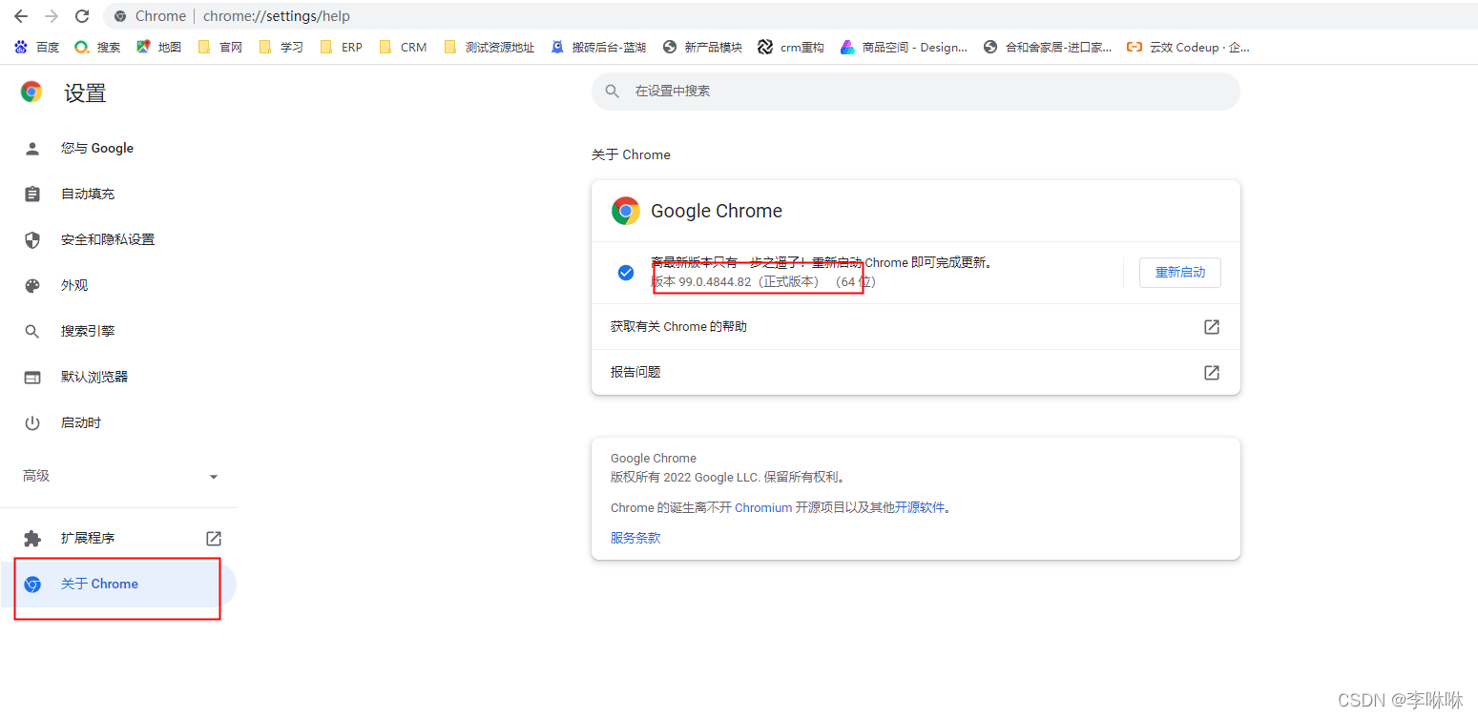Screen dimensions: 1478x718
Task: Expand the 高级 section arrow
Action: click(x=214, y=477)
